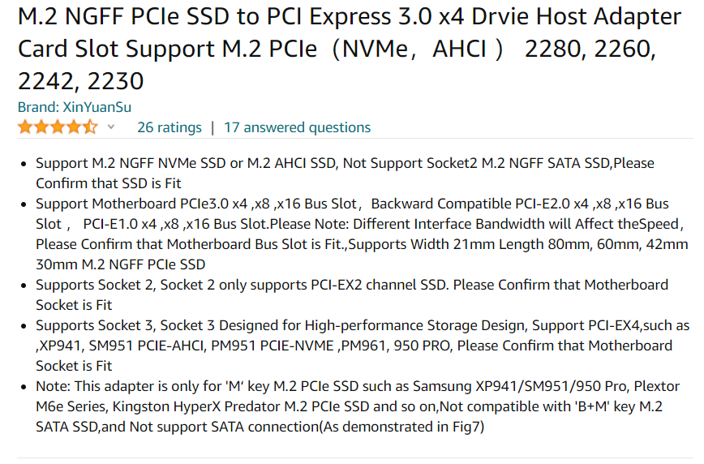The width and height of the screenshot is (704, 464).
Task: Select the bullet about Motherboard PCIe3.0 bus slots
Action: [362, 234]
